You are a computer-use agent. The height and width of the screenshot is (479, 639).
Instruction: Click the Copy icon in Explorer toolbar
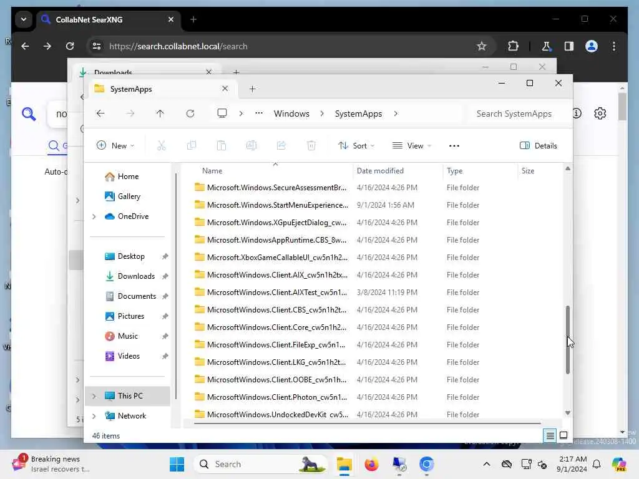click(x=192, y=145)
